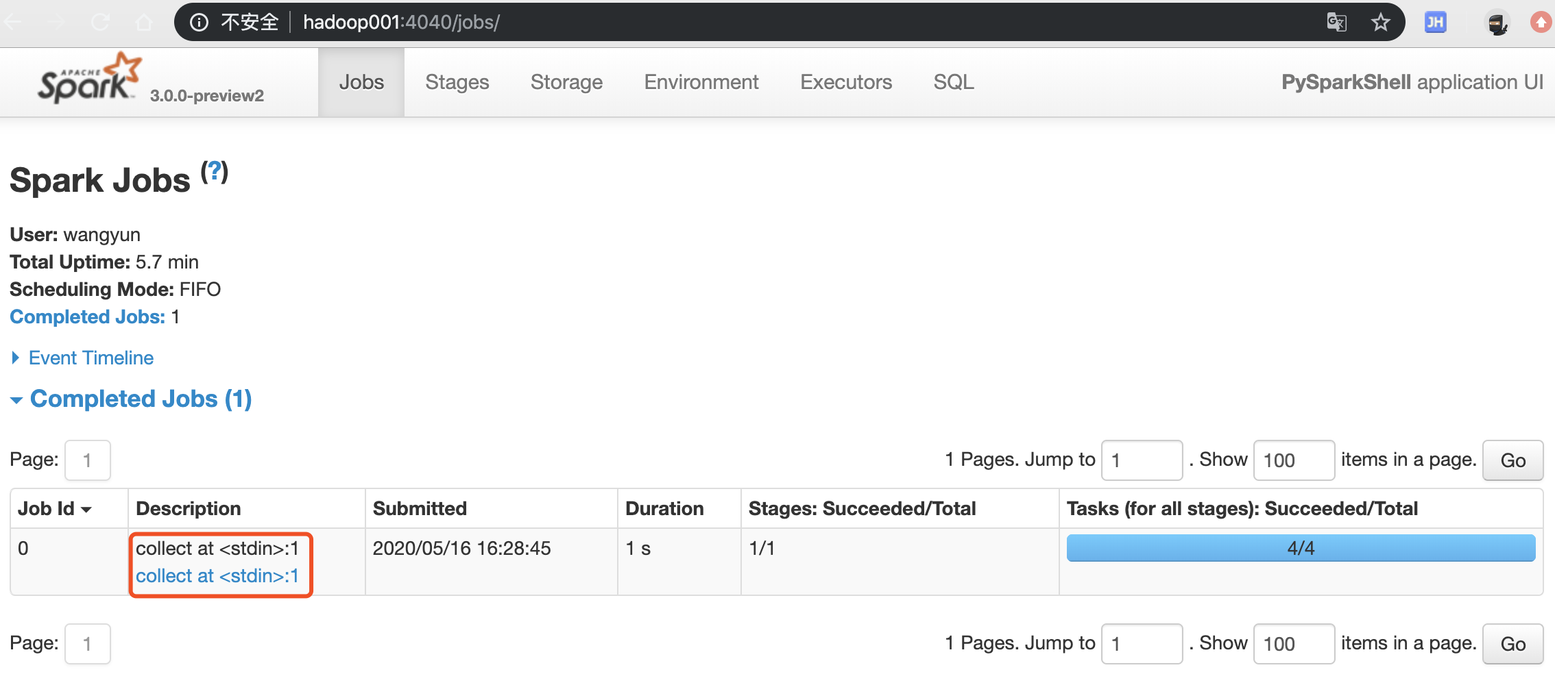This screenshot has width=1555, height=685.
Task: Open the help tooltip next to Spark Jobs
Action: point(213,171)
